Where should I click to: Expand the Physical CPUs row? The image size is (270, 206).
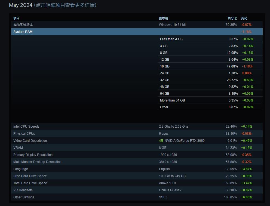coord(24,134)
